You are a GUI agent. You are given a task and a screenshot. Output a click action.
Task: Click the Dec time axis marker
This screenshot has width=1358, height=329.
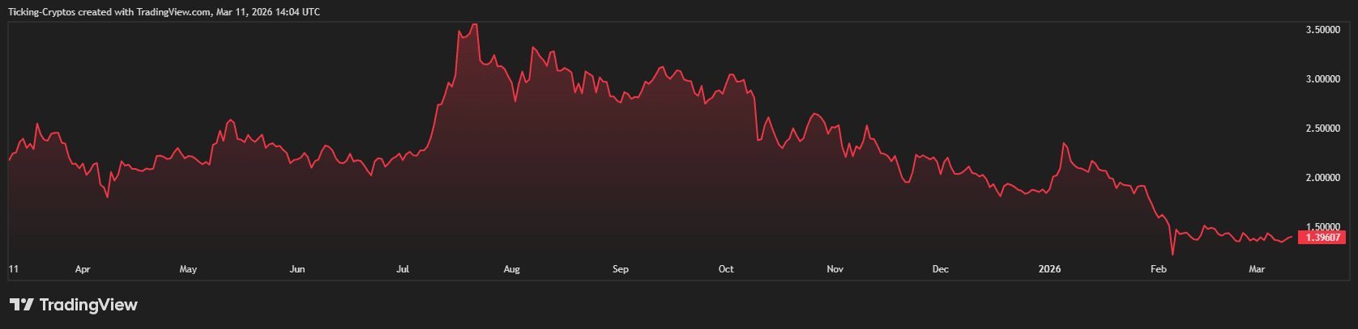click(940, 269)
